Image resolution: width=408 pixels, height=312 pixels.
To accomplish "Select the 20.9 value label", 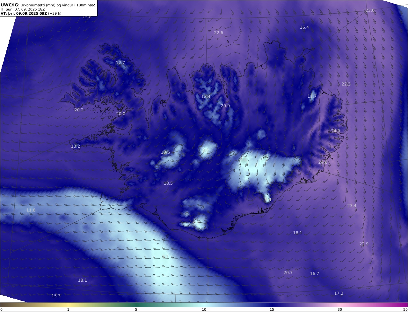I will pyautogui.click(x=225, y=106).
